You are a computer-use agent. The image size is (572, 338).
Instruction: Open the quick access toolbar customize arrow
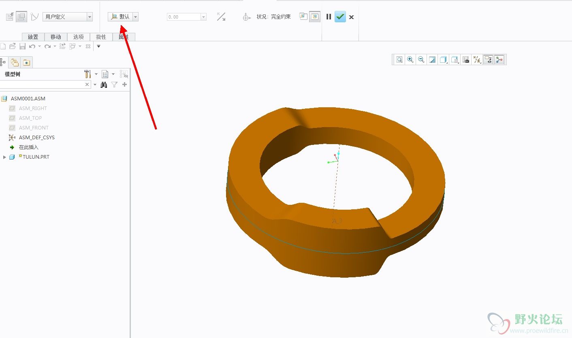[x=98, y=46]
